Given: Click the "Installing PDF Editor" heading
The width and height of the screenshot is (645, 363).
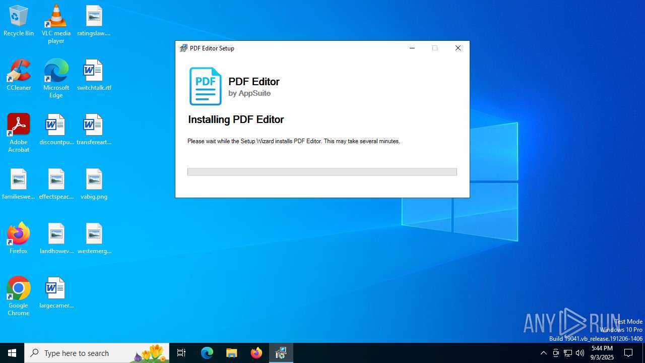Looking at the screenshot, I should pyautogui.click(x=236, y=119).
